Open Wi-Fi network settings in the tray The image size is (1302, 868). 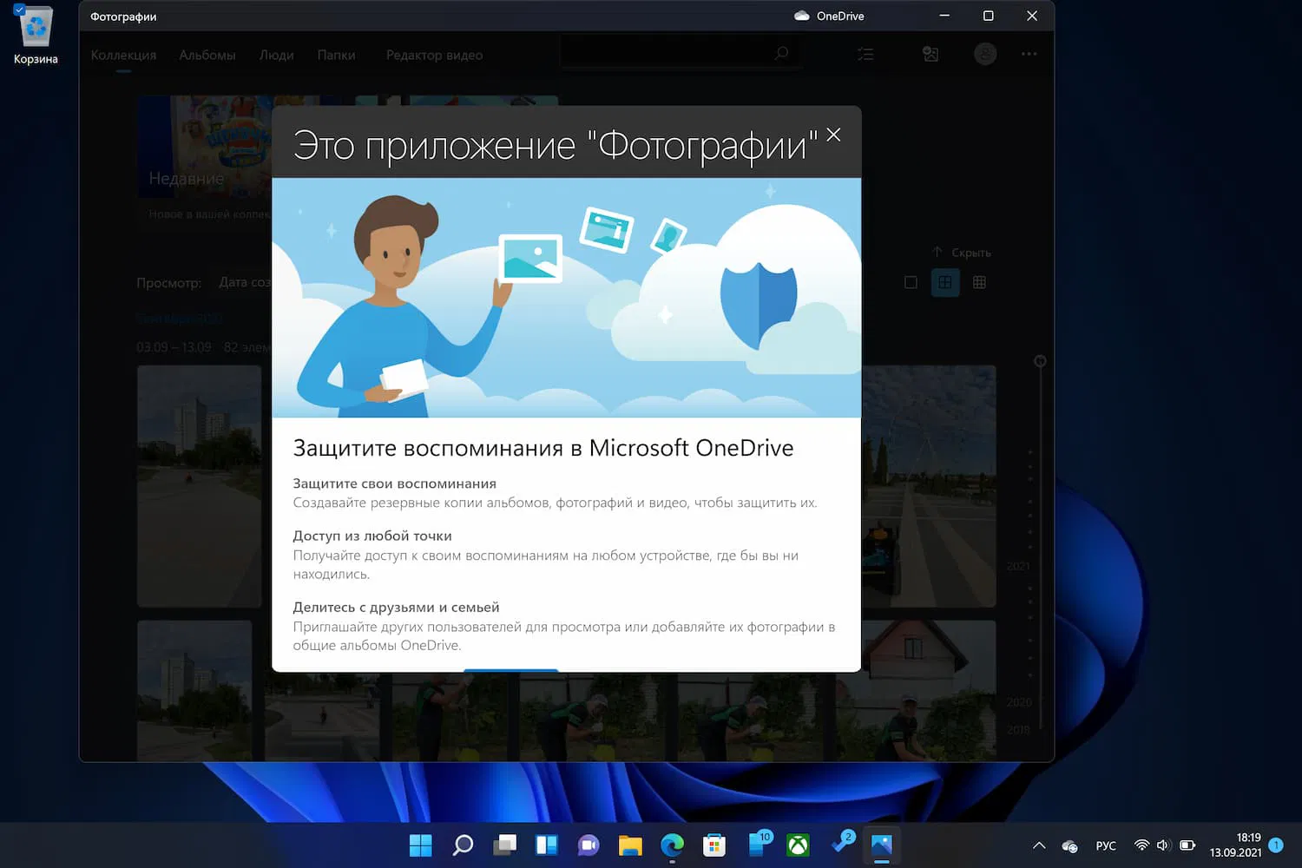coord(1142,845)
